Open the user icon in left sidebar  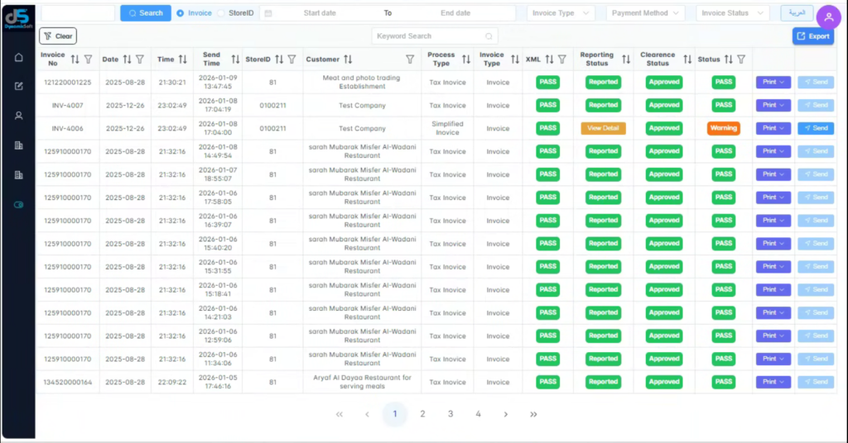click(x=18, y=116)
